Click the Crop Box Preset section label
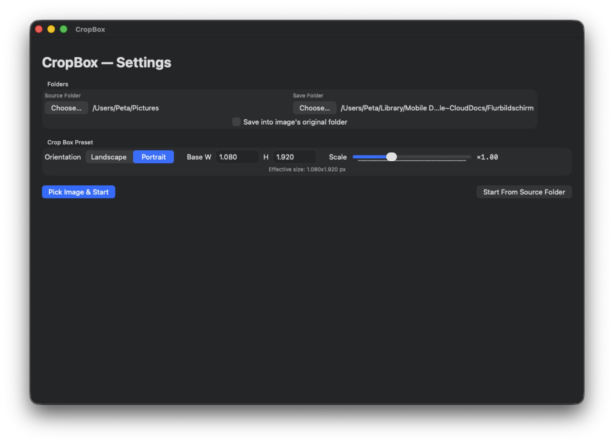The height and width of the screenshot is (444, 614). [x=70, y=142]
